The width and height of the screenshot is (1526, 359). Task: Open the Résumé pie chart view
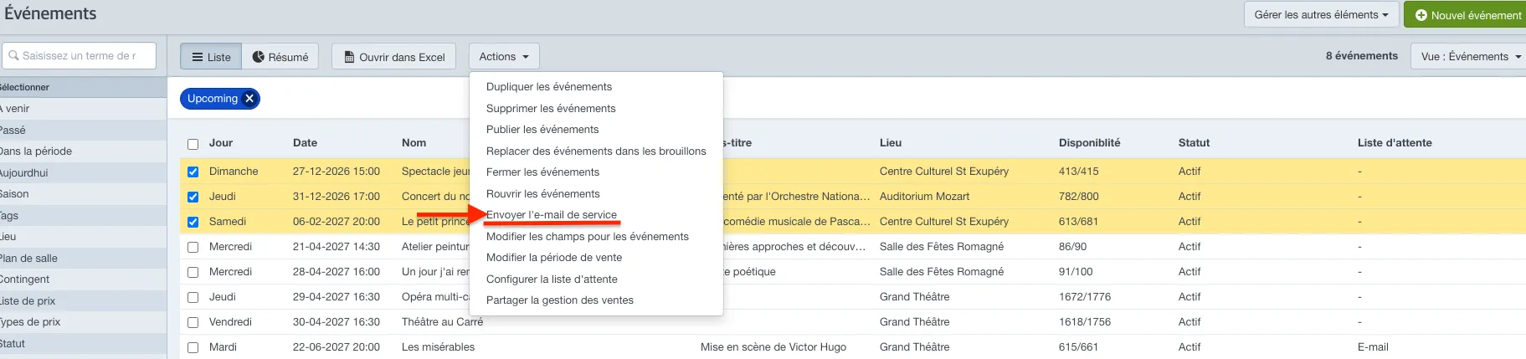coord(259,57)
